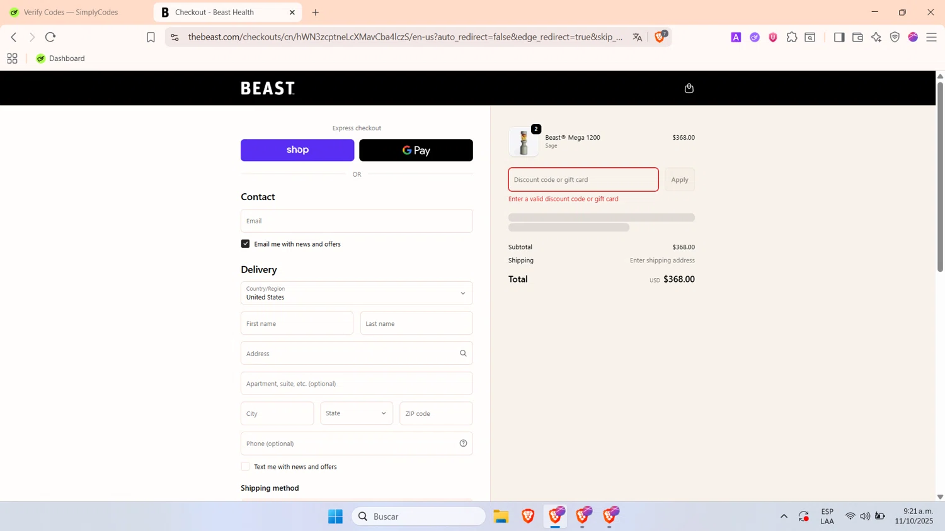Open the first Brave lion taskbar icon

pyautogui.click(x=528, y=517)
